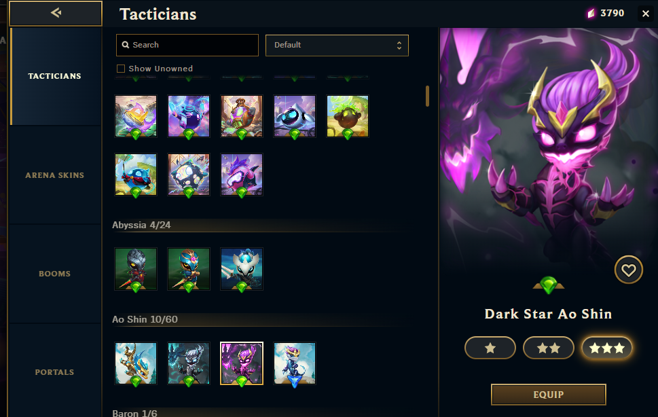Open the Default sort dropdown
Viewport: 658px width, 417px height.
point(337,46)
